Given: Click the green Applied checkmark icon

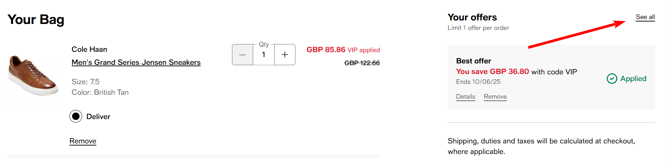Looking at the screenshot, I should tap(612, 79).
